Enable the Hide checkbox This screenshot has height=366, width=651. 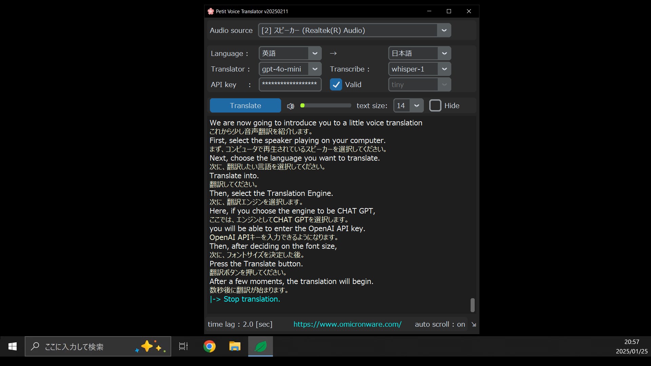pos(435,106)
